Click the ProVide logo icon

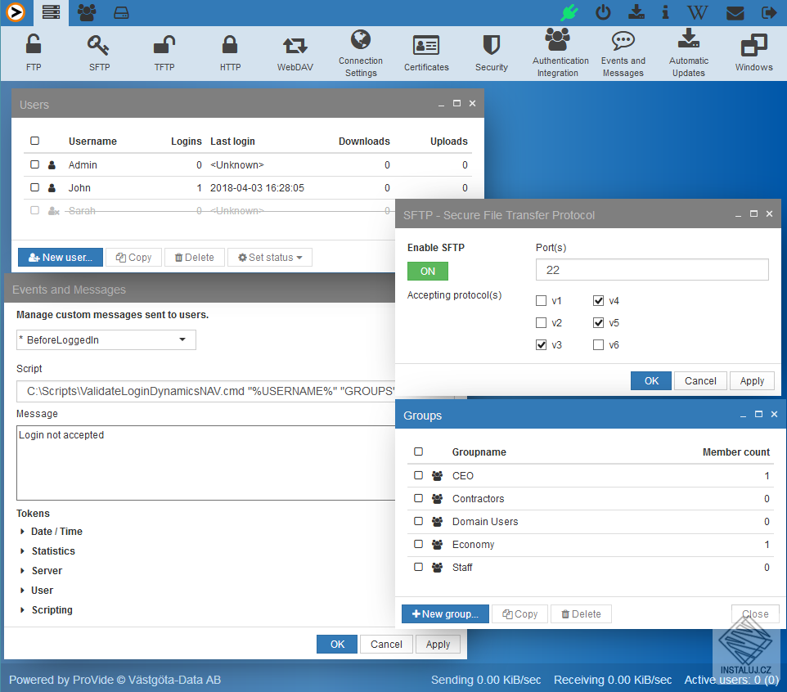[15, 12]
